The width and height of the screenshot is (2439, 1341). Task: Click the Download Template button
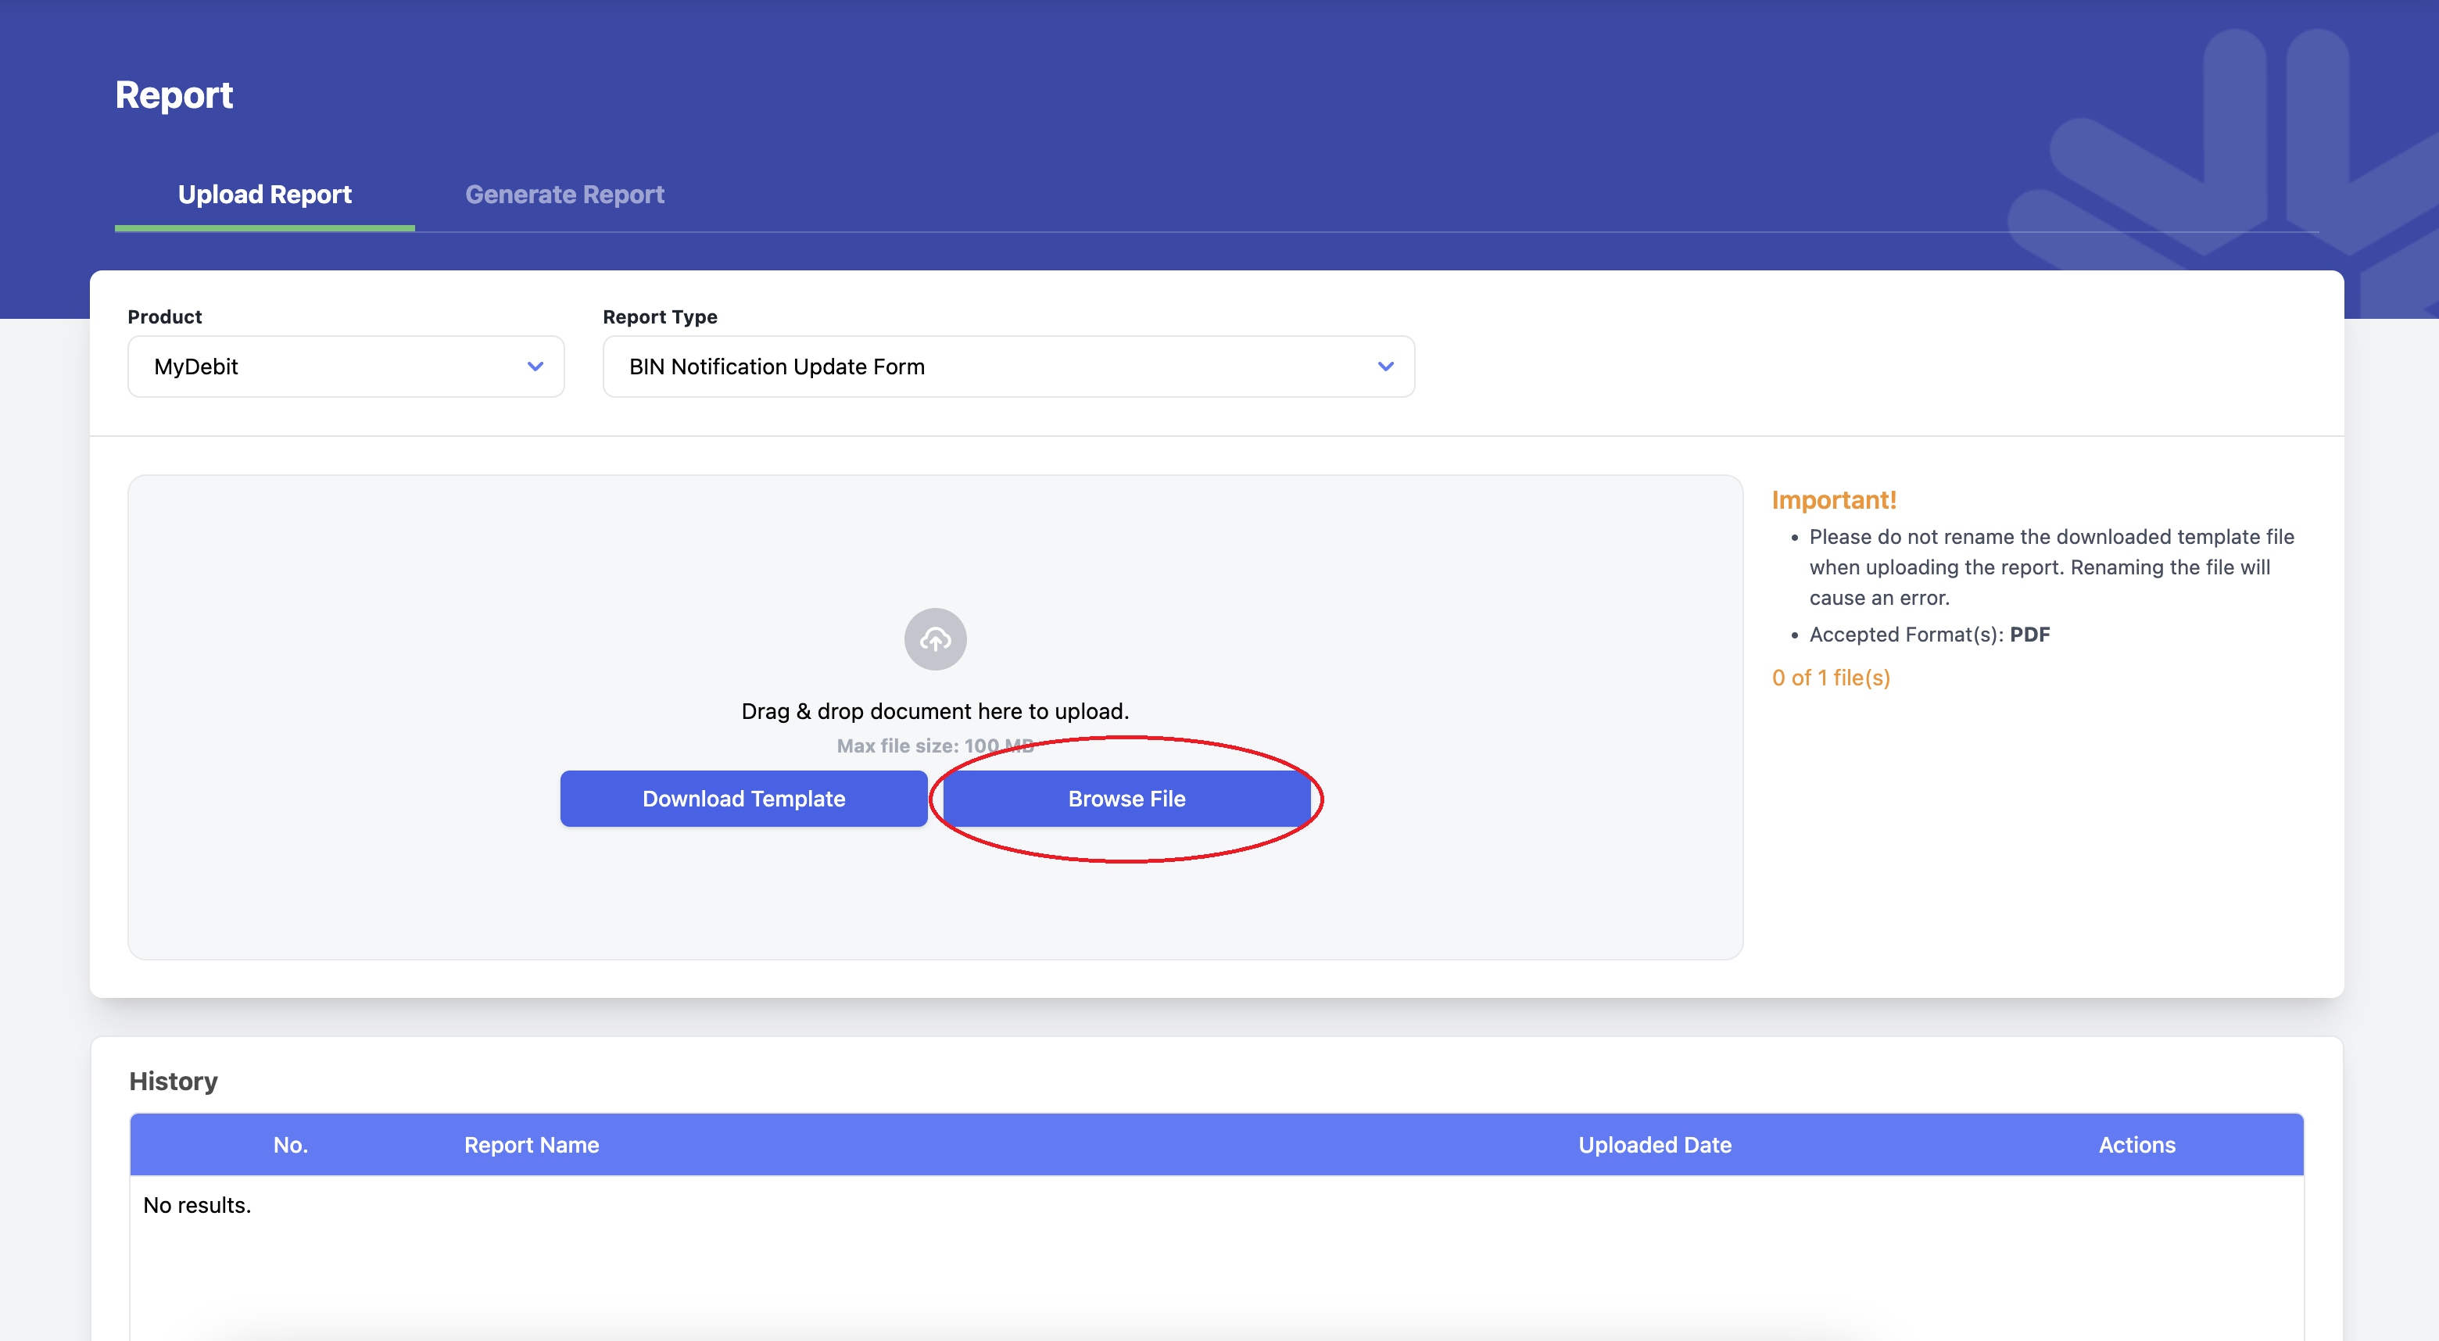click(x=743, y=799)
